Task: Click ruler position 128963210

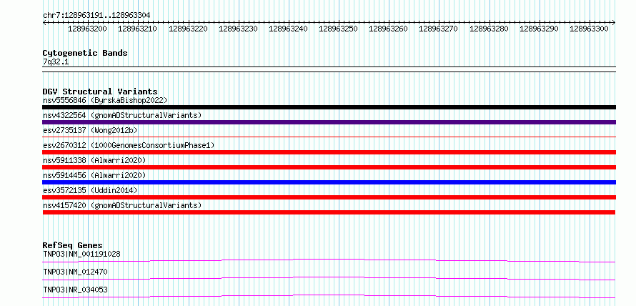Action: pyautogui.click(x=137, y=29)
